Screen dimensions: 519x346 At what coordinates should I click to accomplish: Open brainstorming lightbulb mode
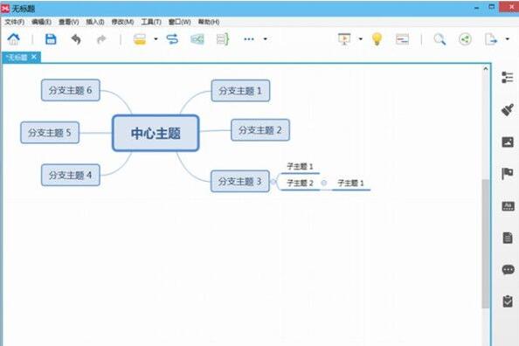click(377, 39)
